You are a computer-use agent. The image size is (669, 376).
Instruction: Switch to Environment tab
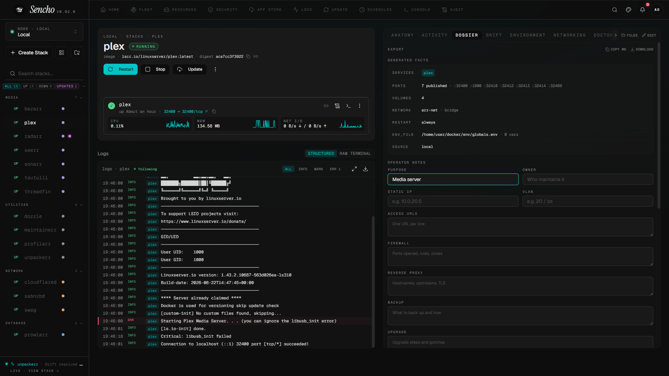point(528,35)
